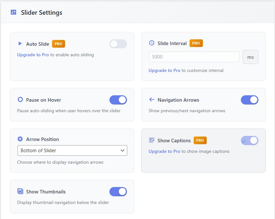The height and width of the screenshot is (219, 275).
Task: Click the Slide Interval 5000 input field
Action: pyautogui.click(x=194, y=57)
